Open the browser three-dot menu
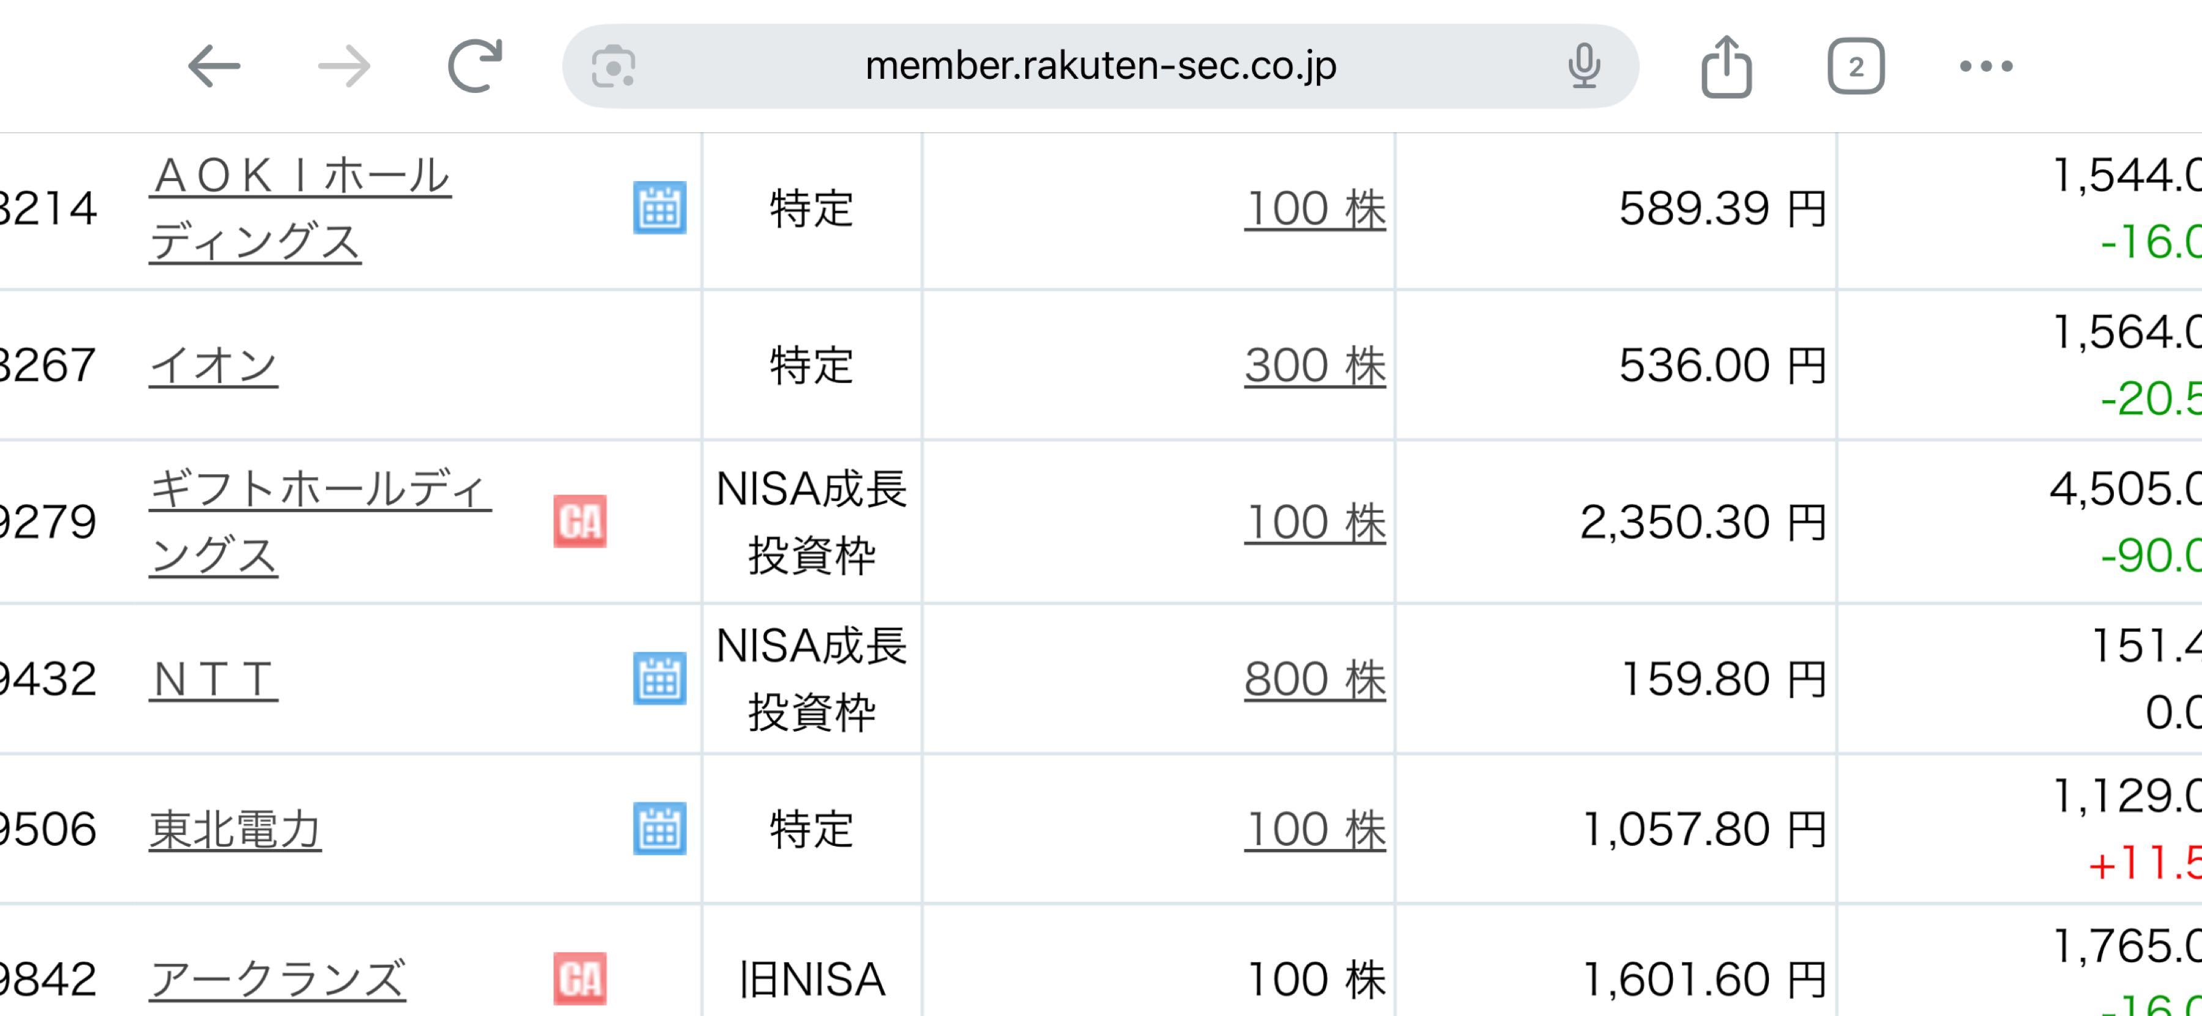The width and height of the screenshot is (2202, 1016). (1985, 67)
